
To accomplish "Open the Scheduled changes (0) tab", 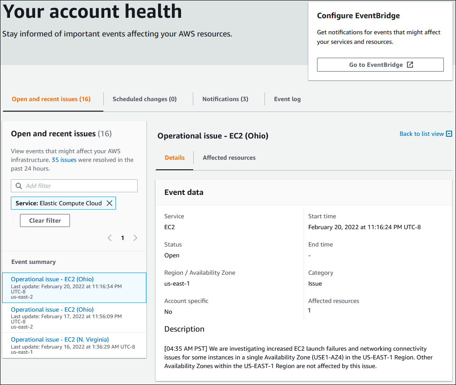I will point(144,99).
